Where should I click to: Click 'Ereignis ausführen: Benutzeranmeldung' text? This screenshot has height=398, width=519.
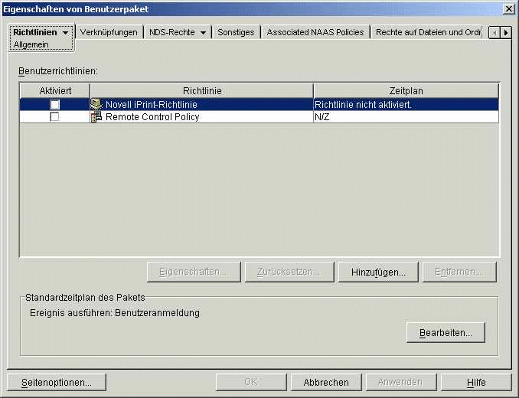tap(115, 313)
